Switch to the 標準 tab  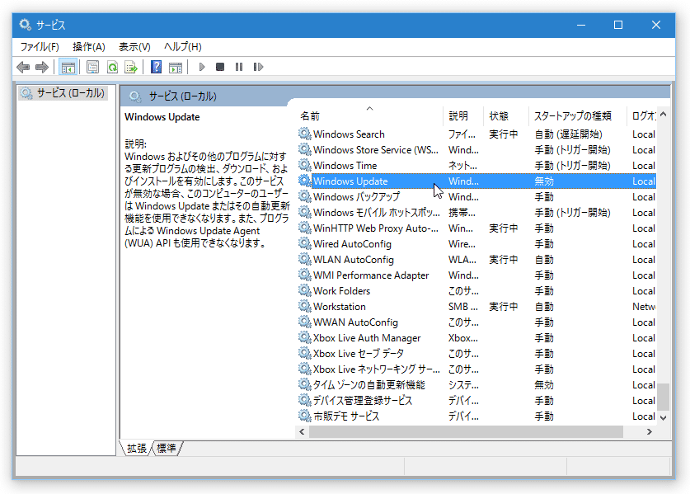tap(167, 448)
